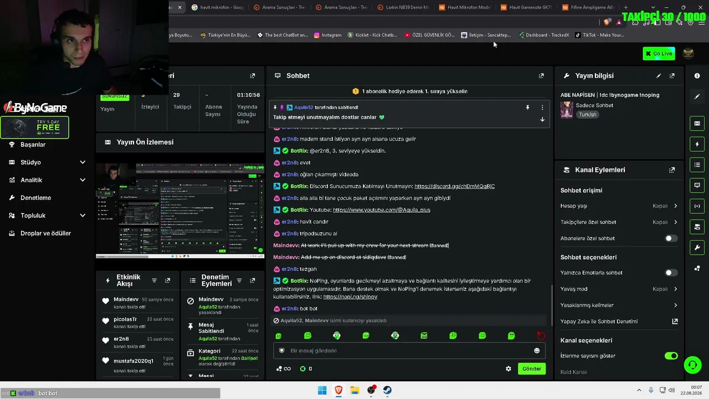Open Yasaklanmış kelimeler chevron

click(676, 305)
